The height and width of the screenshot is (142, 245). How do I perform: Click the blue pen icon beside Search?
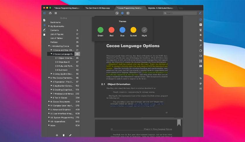(x=200, y=13)
